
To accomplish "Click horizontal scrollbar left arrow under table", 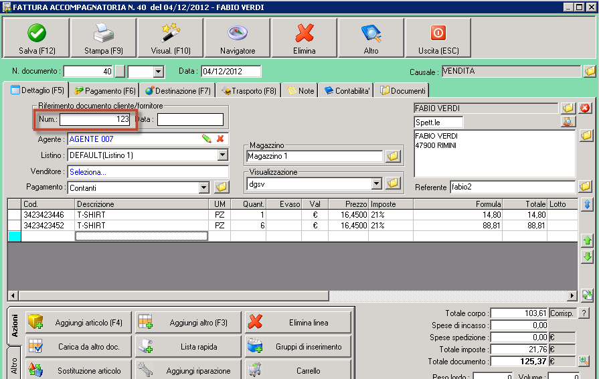I will coord(13,295).
